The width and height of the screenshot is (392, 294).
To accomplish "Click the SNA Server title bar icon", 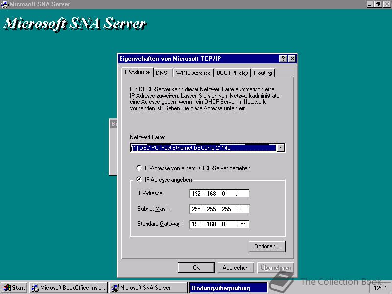I will [x=5, y=4].
